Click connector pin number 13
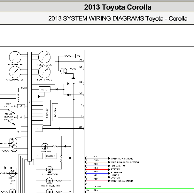Image resolution: width=194 pixels, height=193 pixels. tap(81, 104)
